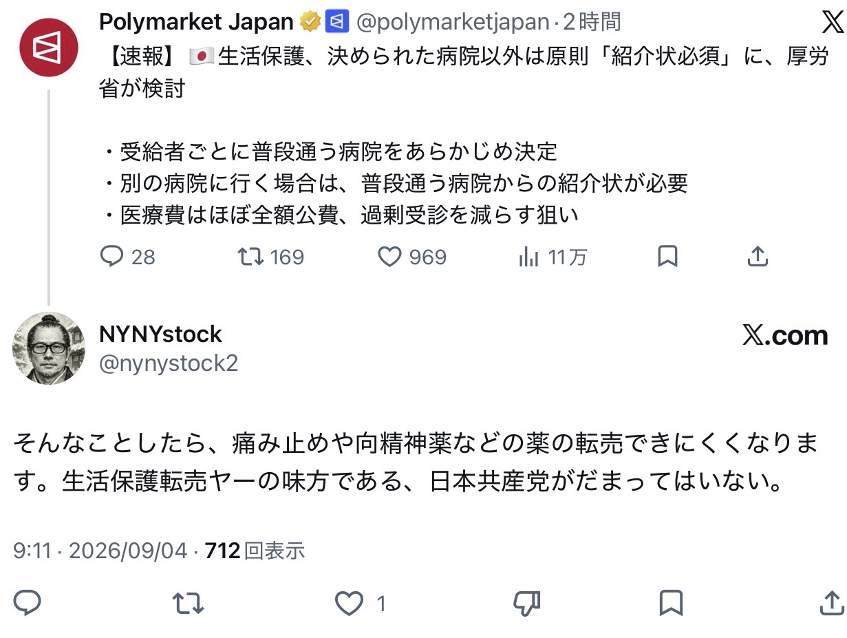Share the Polymarket Japan post
The image size is (847, 638).
tap(757, 257)
